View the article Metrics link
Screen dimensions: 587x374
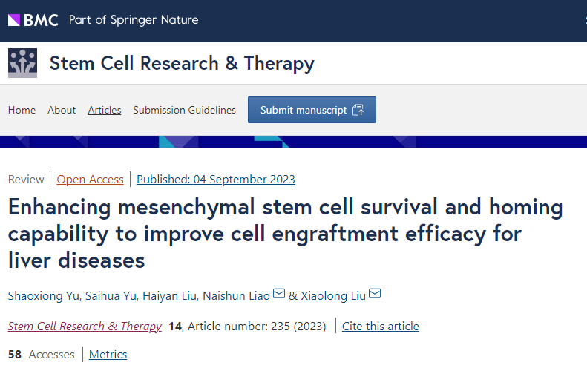click(108, 354)
